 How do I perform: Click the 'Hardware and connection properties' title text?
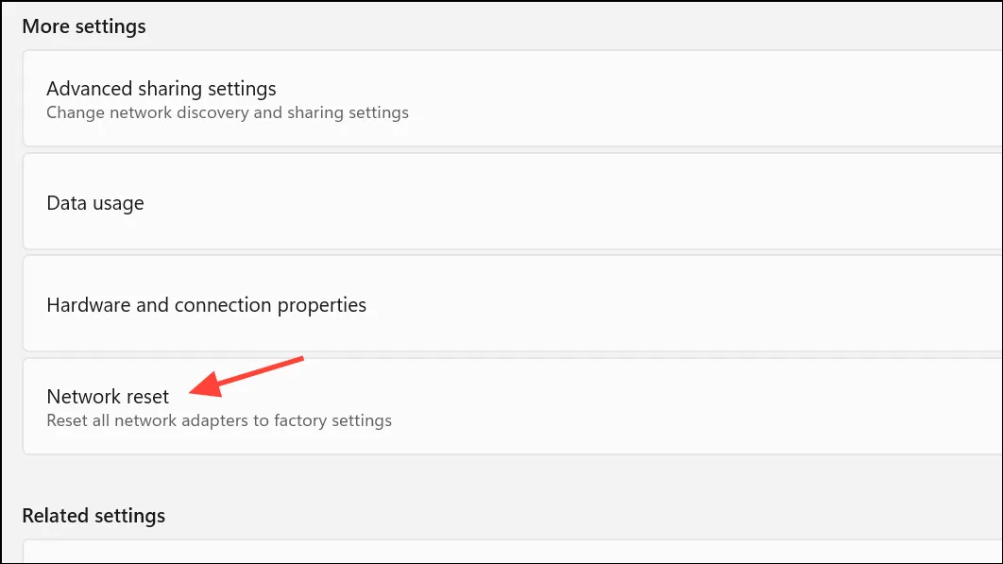pos(207,305)
